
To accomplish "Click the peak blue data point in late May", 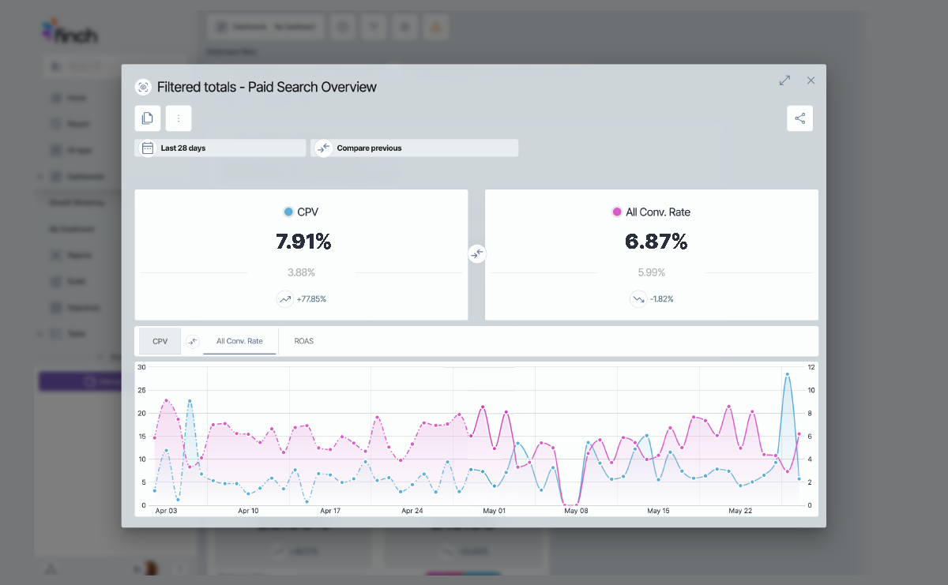I will pyautogui.click(x=787, y=375).
